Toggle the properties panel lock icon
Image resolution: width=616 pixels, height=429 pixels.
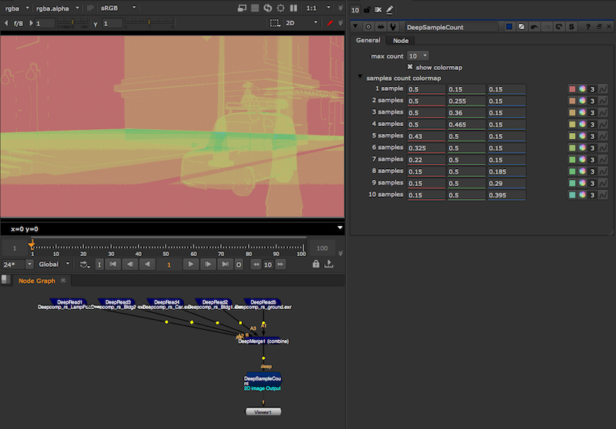point(366,9)
